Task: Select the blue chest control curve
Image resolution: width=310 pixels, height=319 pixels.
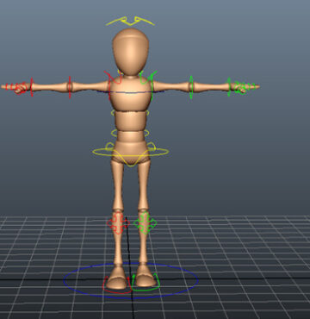Action: [130, 92]
